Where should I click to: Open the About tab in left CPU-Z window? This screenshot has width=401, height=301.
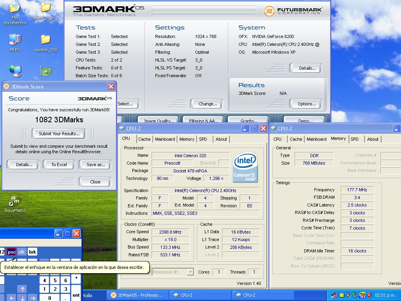click(x=221, y=139)
